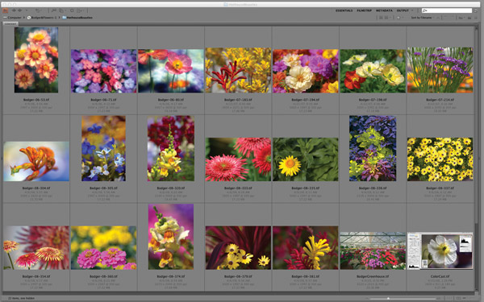484x302 pixels.
Task: Switch to the Output workspace
Action: coord(403,10)
